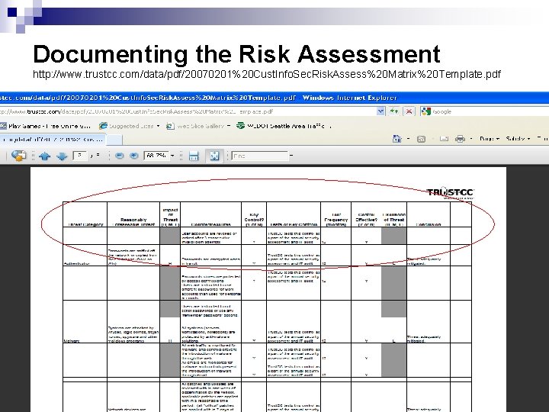549x412 pixels.
Task: Expand the Suggested Sites dropdown arrow
Action: point(159,126)
